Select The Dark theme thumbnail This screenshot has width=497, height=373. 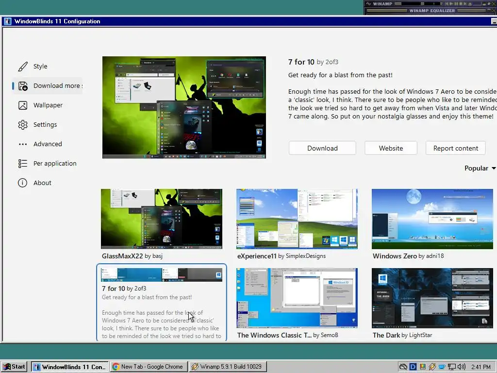click(432, 298)
